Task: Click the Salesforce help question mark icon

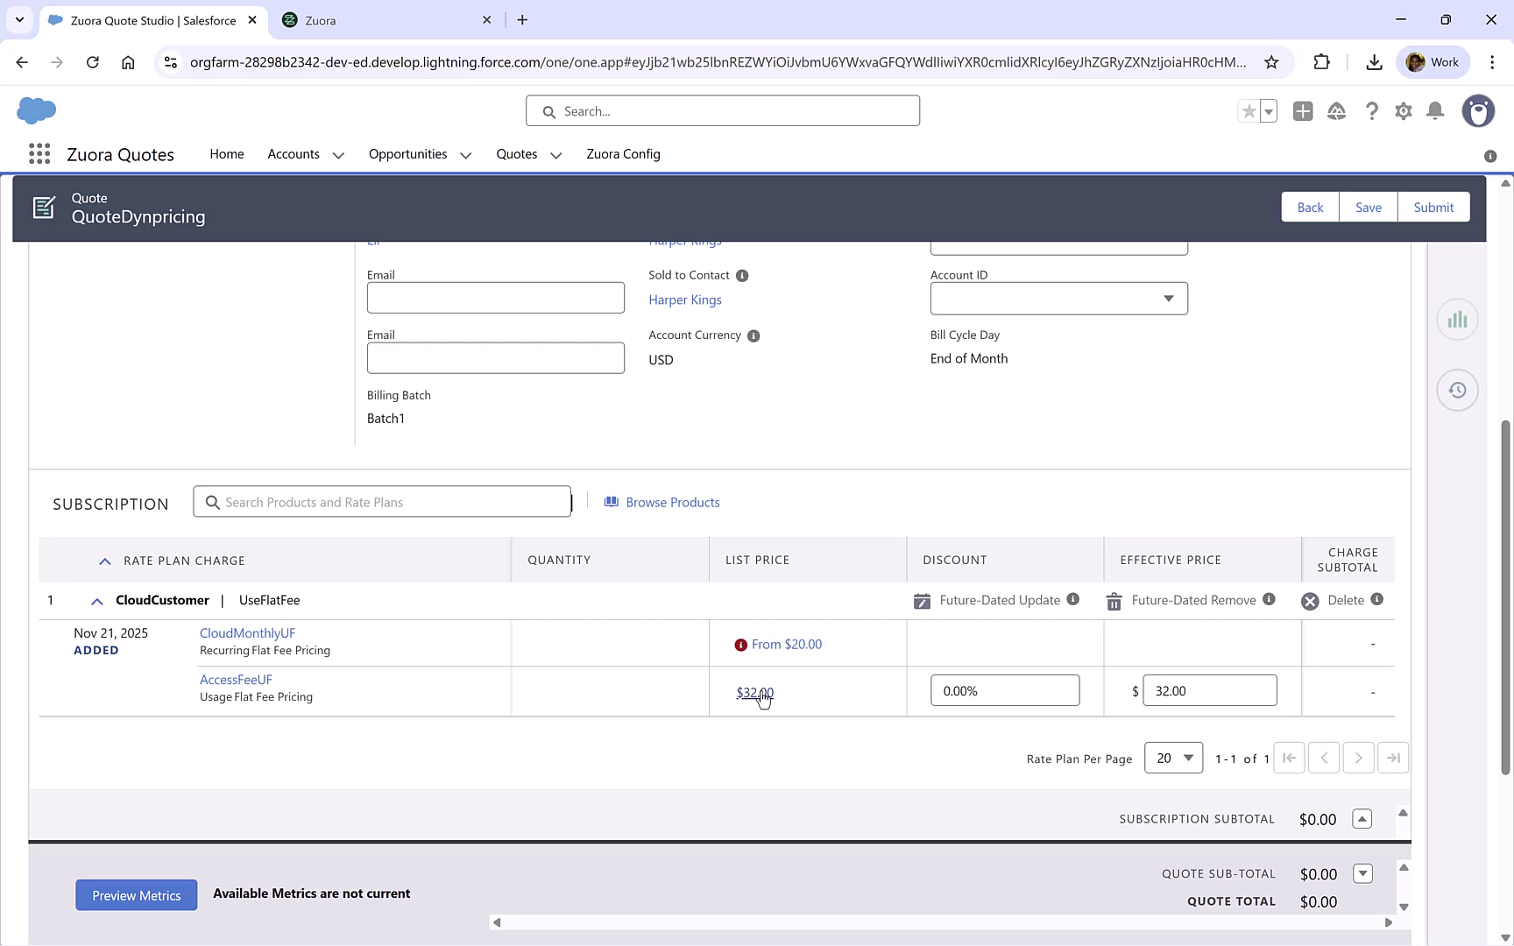Action: click(x=1372, y=111)
